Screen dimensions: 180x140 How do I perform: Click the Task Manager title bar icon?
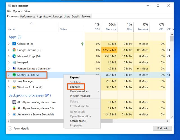point(9,6)
